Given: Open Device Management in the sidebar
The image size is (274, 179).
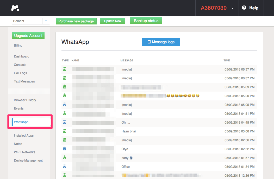Looking at the screenshot, I should (x=28, y=161).
